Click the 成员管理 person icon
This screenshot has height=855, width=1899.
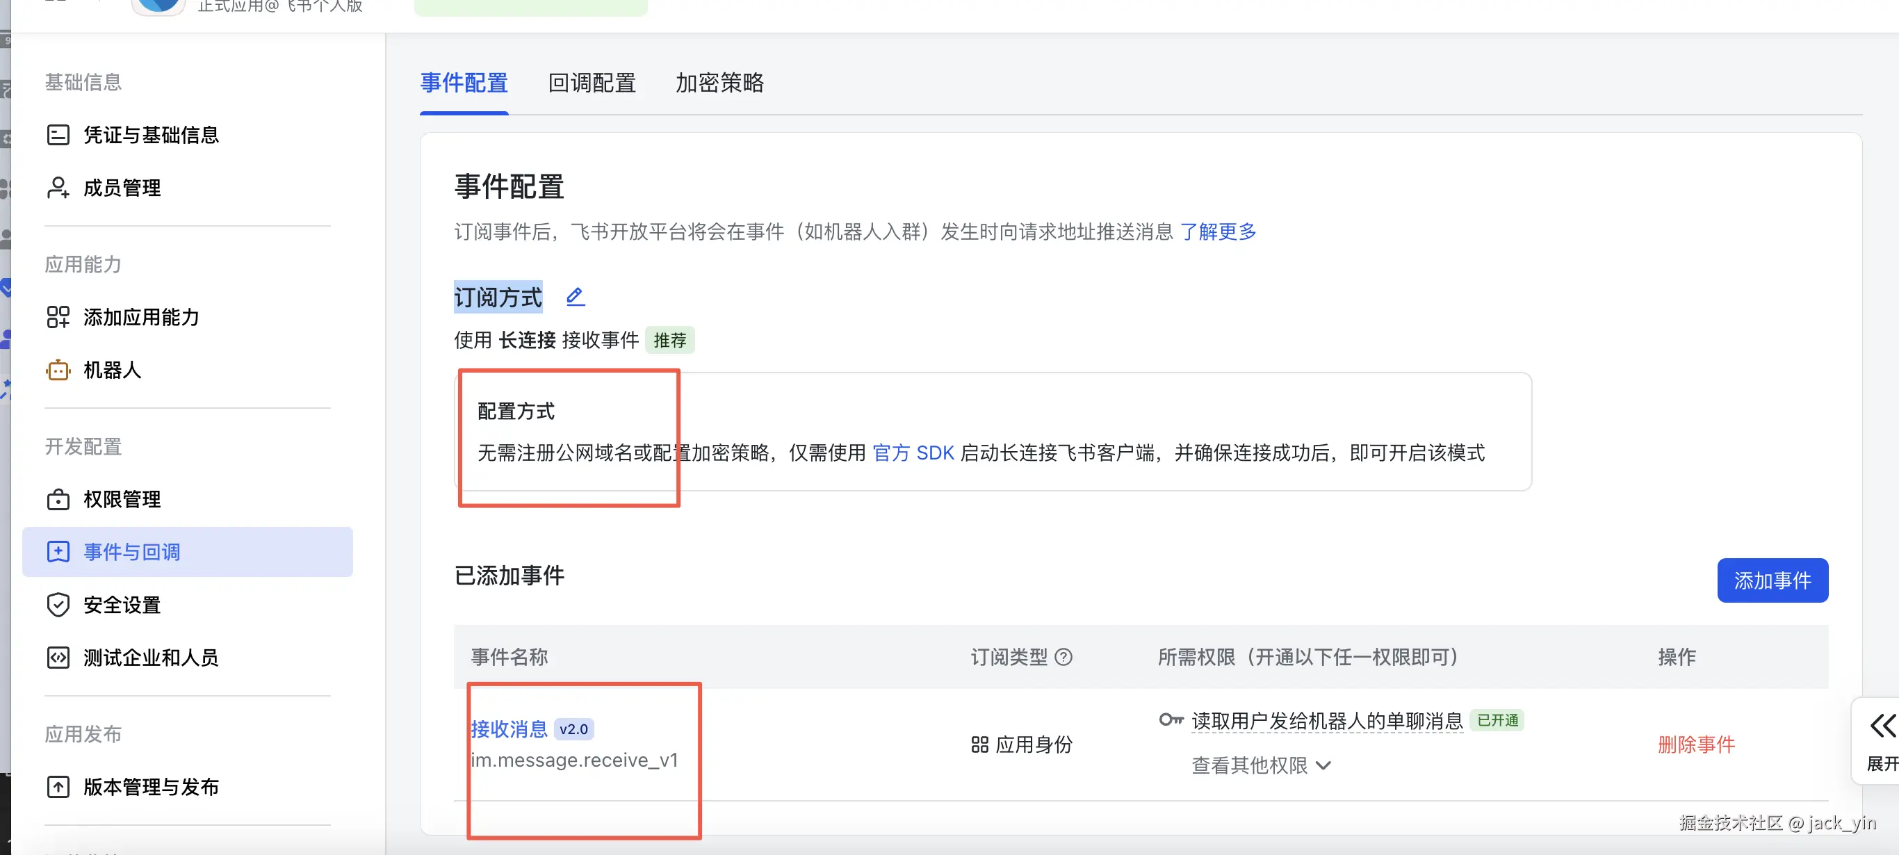pyautogui.click(x=58, y=188)
